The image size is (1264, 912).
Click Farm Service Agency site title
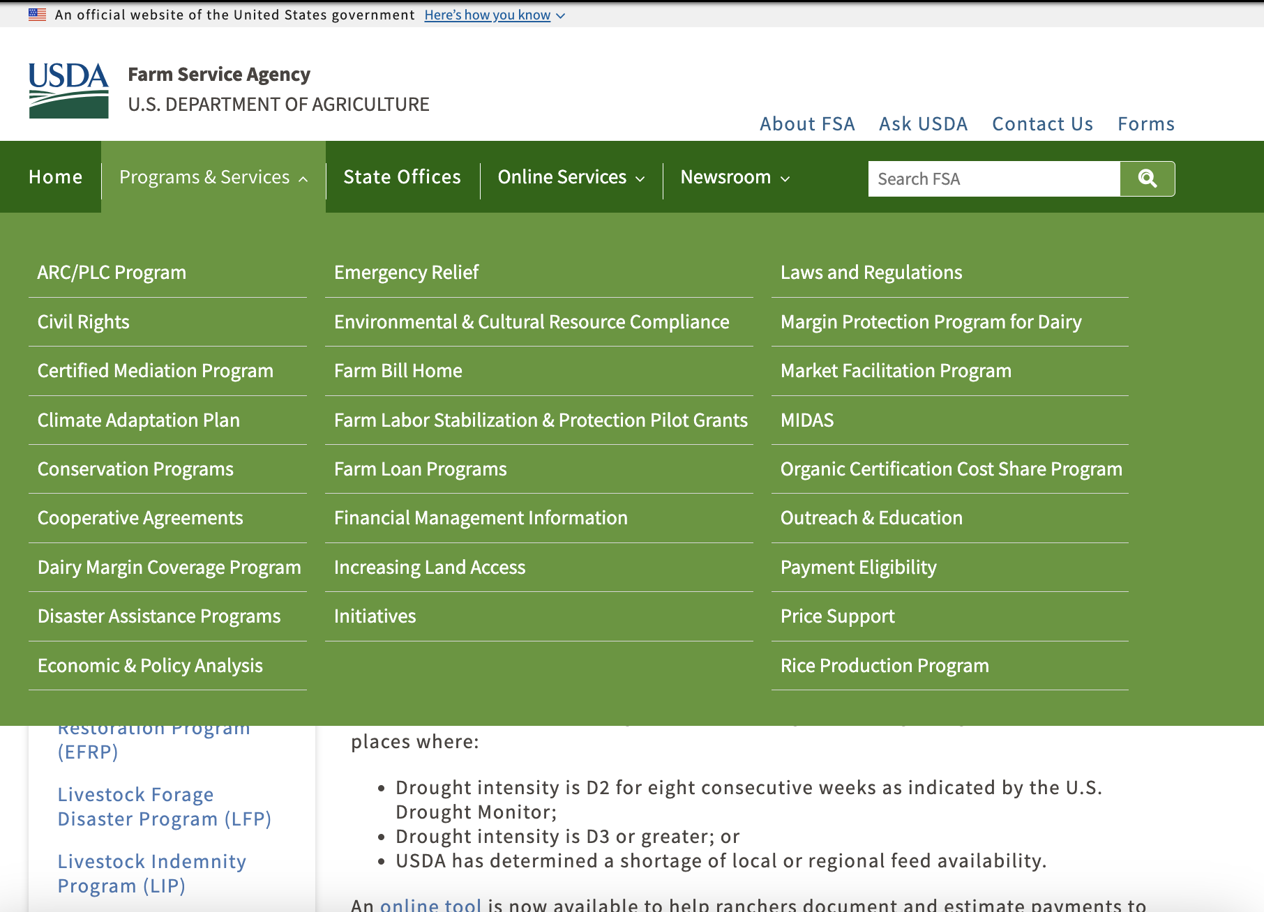[219, 74]
